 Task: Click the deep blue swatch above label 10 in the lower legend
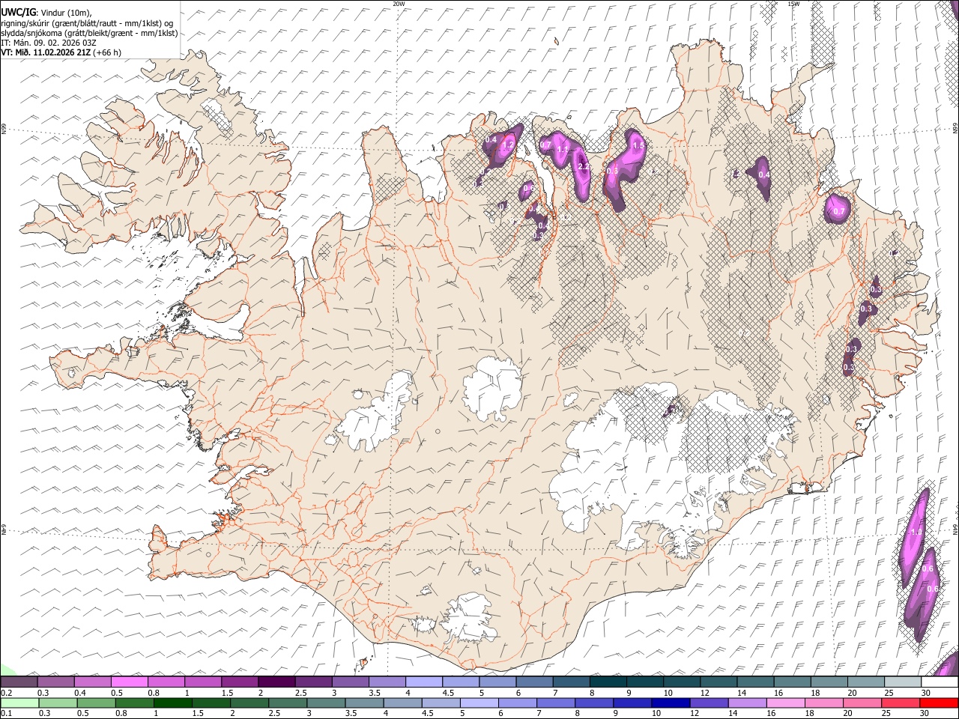coord(671,703)
